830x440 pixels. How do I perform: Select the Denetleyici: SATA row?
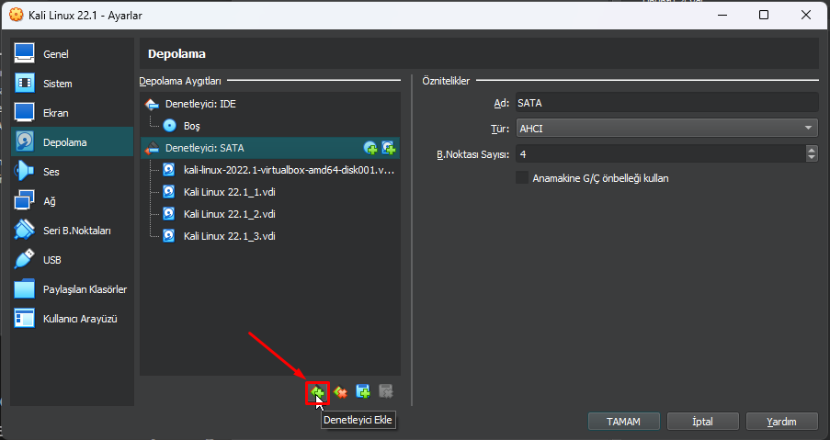(x=270, y=148)
